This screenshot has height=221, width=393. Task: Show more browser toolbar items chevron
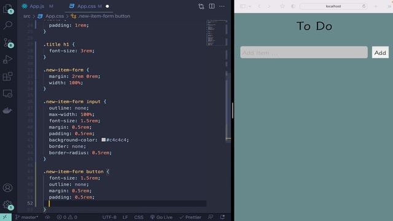point(389,7)
